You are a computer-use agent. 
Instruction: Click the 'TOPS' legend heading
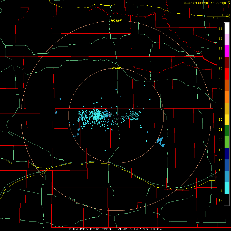tap(226, 15)
